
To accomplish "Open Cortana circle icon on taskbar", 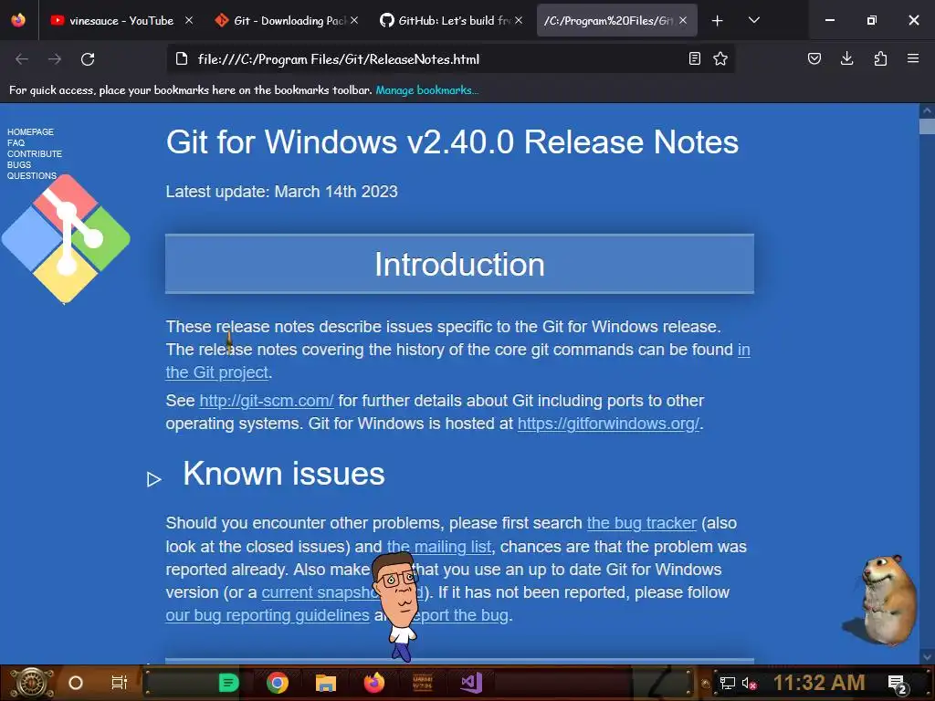I will click(76, 683).
